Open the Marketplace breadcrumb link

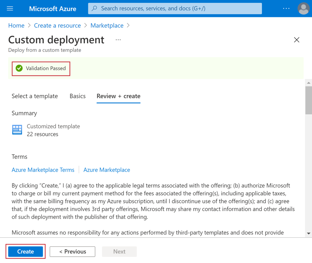[107, 26]
